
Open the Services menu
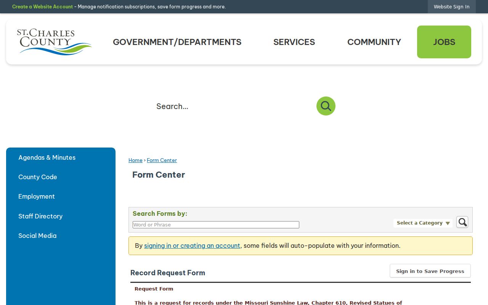[294, 42]
